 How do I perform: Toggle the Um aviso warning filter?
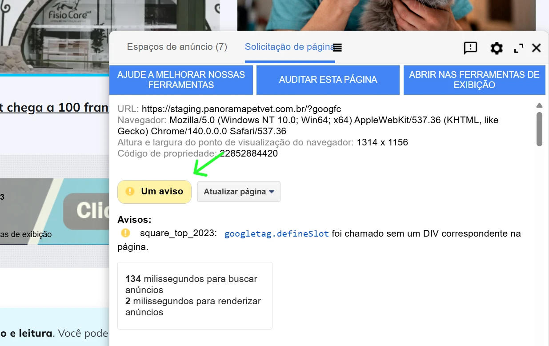154,192
